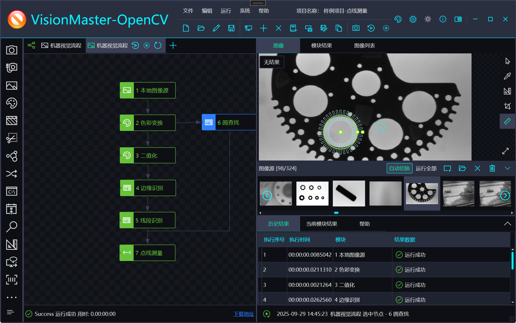Select the pointer cursor tool in image panel

point(507,61)
